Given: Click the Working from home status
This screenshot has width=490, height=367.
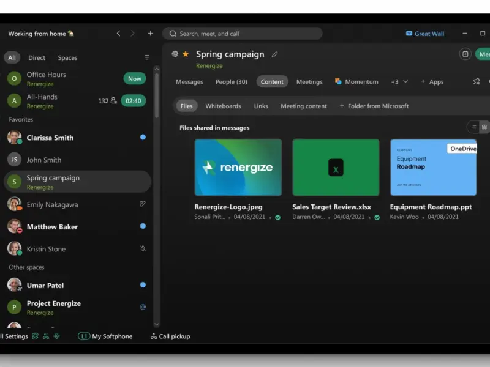Looking at the screenshot, I should coord(41,34).
